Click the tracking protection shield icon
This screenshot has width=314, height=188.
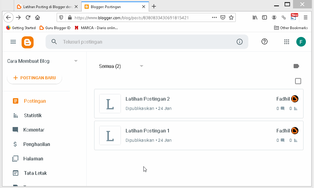click(61, 18)
